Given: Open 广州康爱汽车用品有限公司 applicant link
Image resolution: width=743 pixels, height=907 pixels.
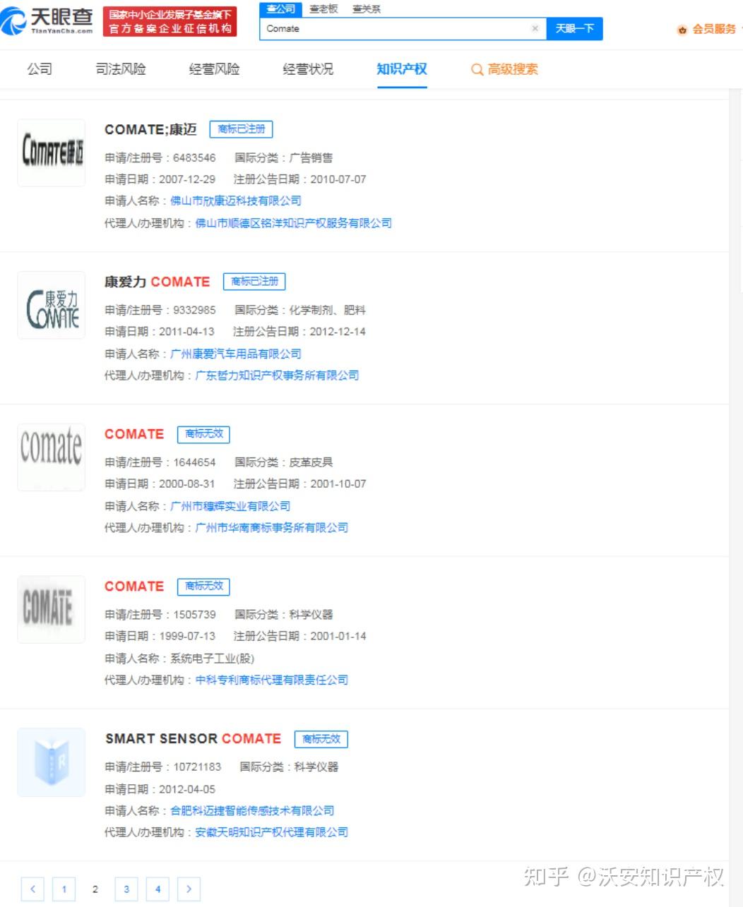Looking at the screenshot, I should (234, 354).
